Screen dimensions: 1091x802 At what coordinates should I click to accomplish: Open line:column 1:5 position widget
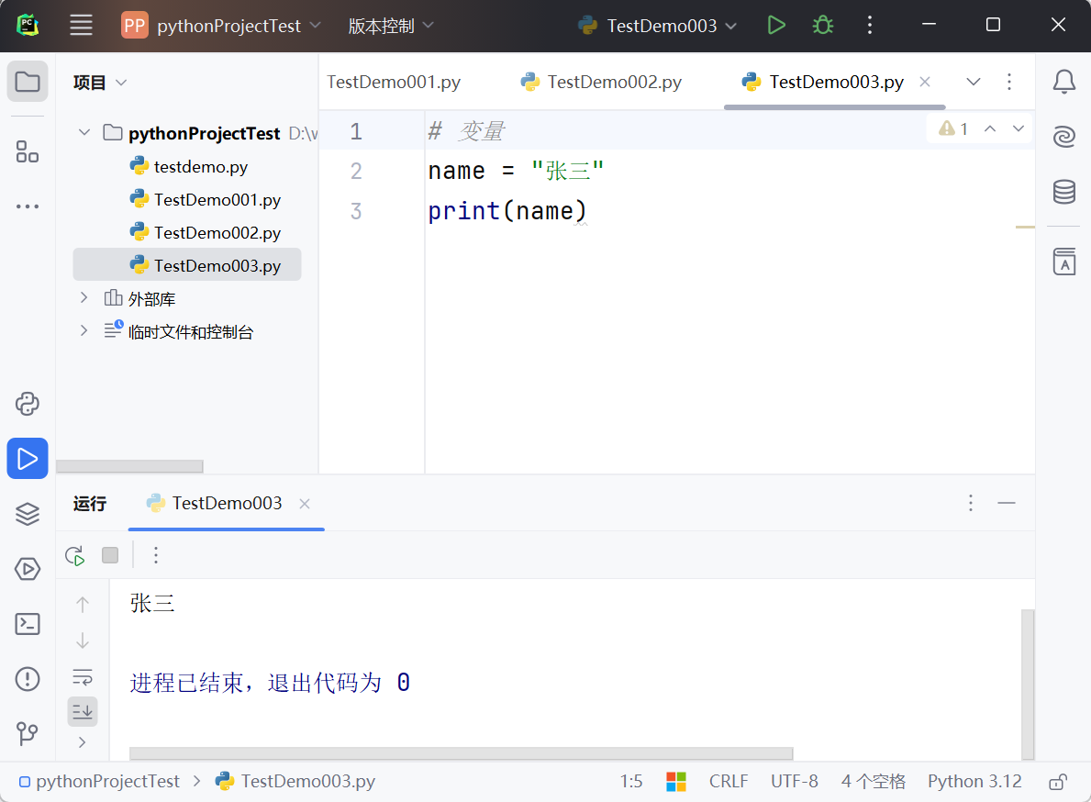(x=631, y=781)
